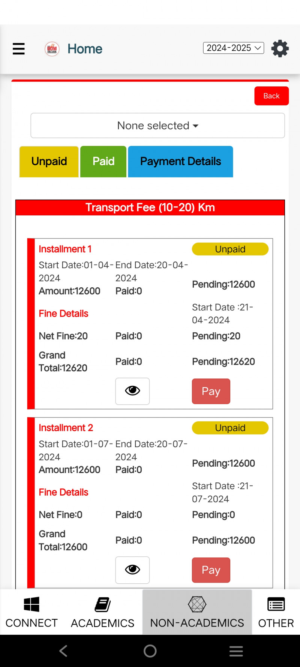
Task: Open settings gear icon
Action: [280, 49]
